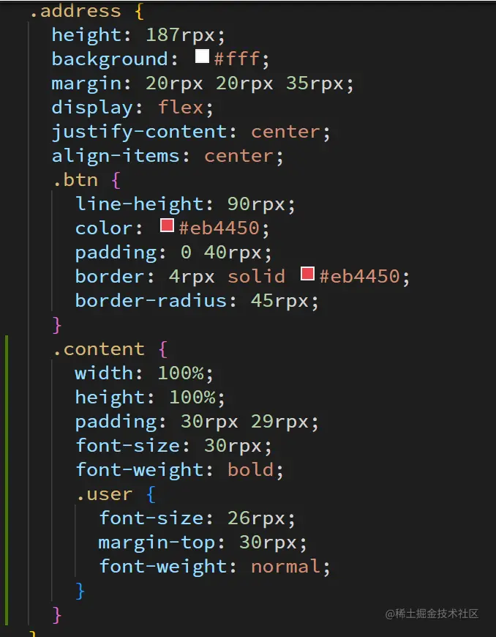
Task: Click the 'font-weight: normal;' line
Action: point(215,567)
